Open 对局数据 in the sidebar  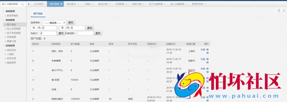pos(11,37)
